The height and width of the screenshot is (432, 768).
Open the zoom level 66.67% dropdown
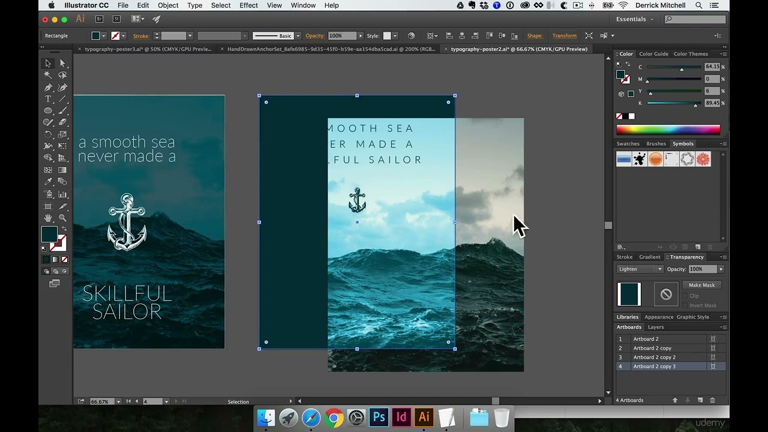click(118, 401)
